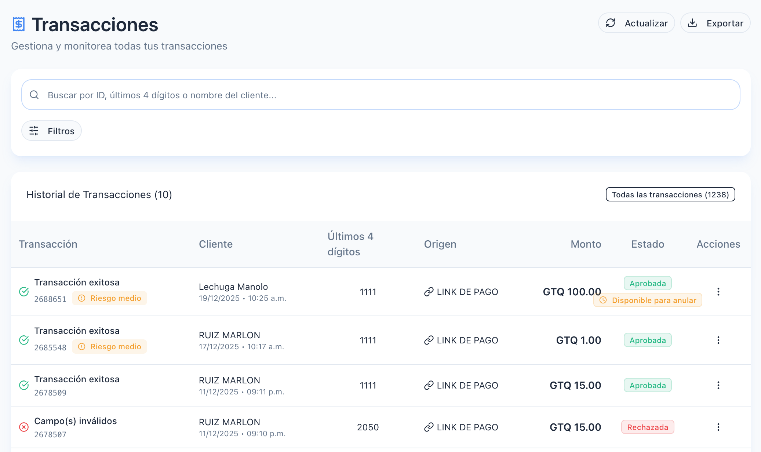Click Riesgo medio badge on transaction 2685548
The height and width of the screenshot is (452, 761).
coord(109,347)
